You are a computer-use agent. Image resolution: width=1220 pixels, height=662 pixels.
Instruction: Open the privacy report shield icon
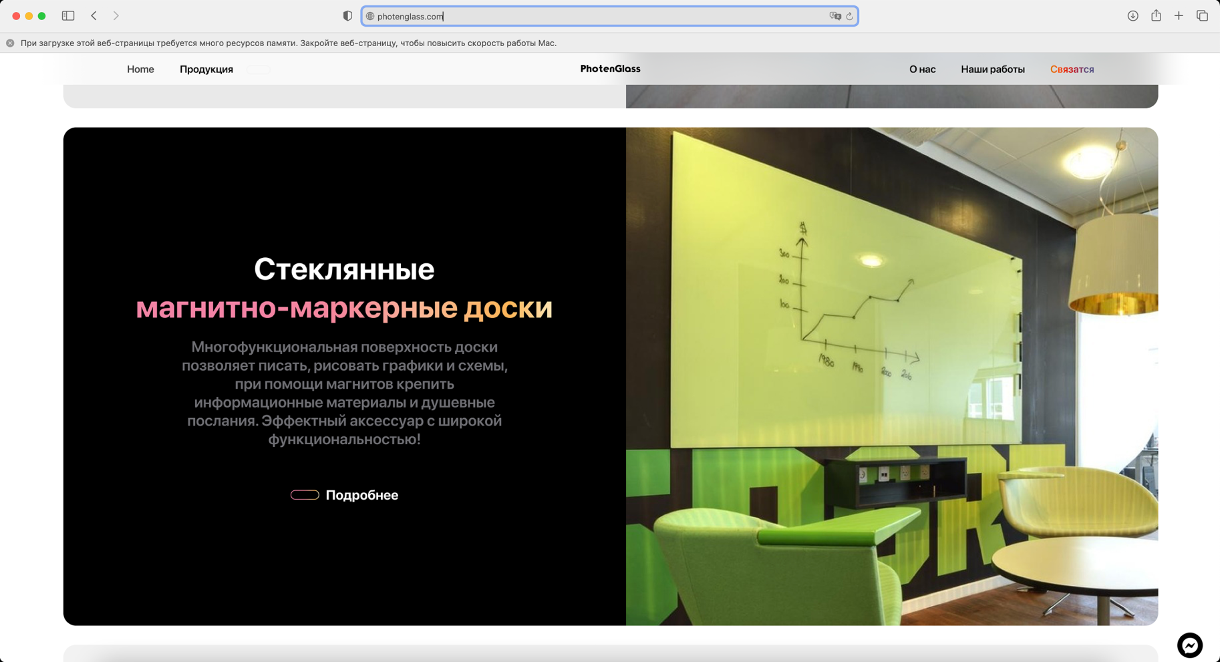coord(347,16)
